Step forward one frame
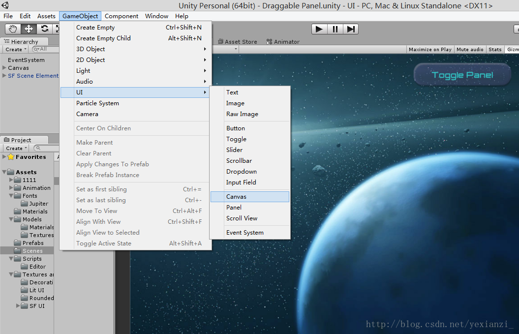This screenshot has height=334, width=519. 351,29
